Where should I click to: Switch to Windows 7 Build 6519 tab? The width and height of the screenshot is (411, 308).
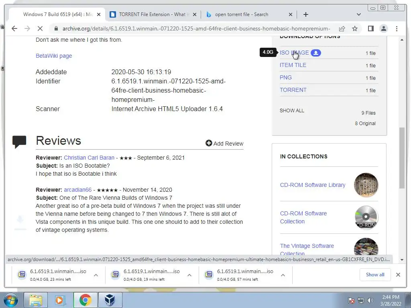(x=57, y=14)
